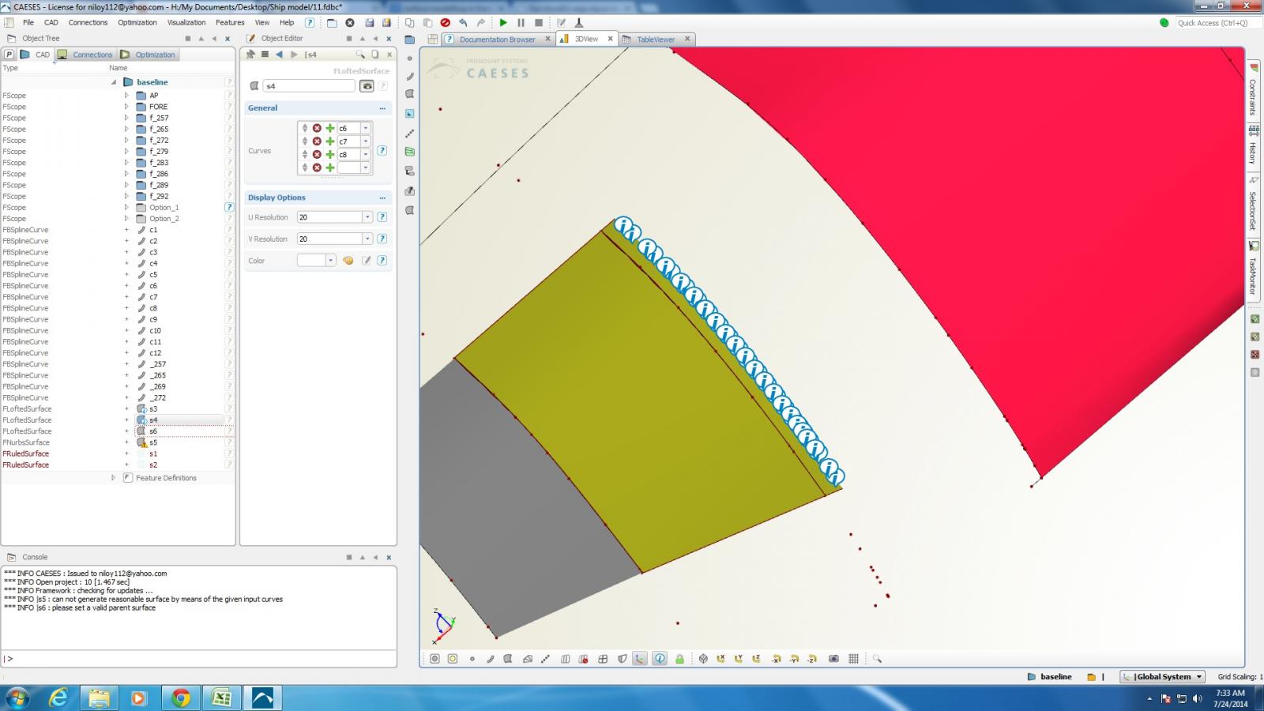
Task: Click the negative X view icon
Action: tap(776, 658)
